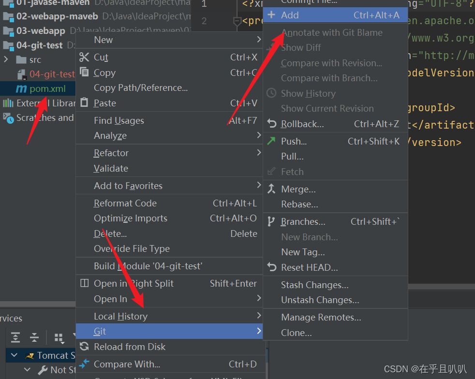Choose Clone... in Git submenu
This screenshot has width=475, height=379.
[x=335, y=333]
